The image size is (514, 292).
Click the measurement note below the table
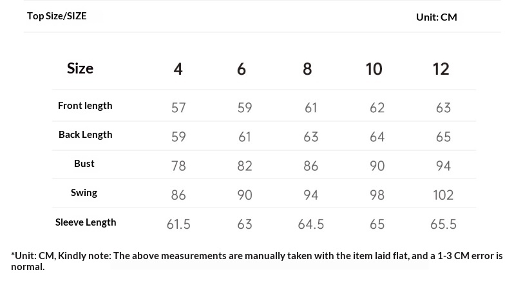coord(256,260)
